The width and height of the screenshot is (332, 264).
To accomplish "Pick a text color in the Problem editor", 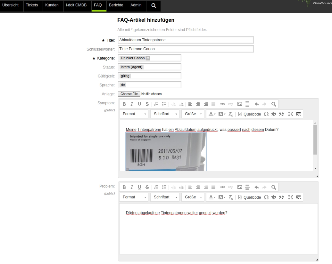I will [212, 197].
